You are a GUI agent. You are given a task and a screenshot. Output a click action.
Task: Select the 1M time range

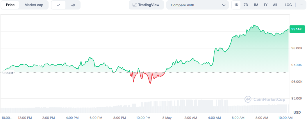click(256, 5)
